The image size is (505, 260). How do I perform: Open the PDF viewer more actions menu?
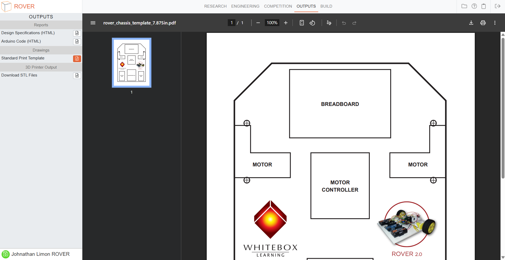(495, 23)
